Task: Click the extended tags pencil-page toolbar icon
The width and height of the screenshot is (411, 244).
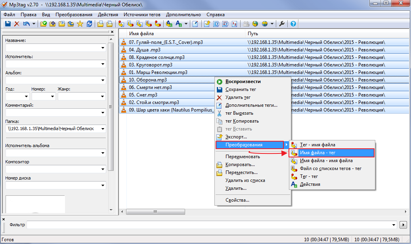Action: click(x=195, y=24)
